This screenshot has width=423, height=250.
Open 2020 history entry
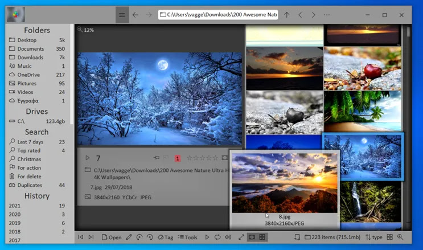[37, 214]
